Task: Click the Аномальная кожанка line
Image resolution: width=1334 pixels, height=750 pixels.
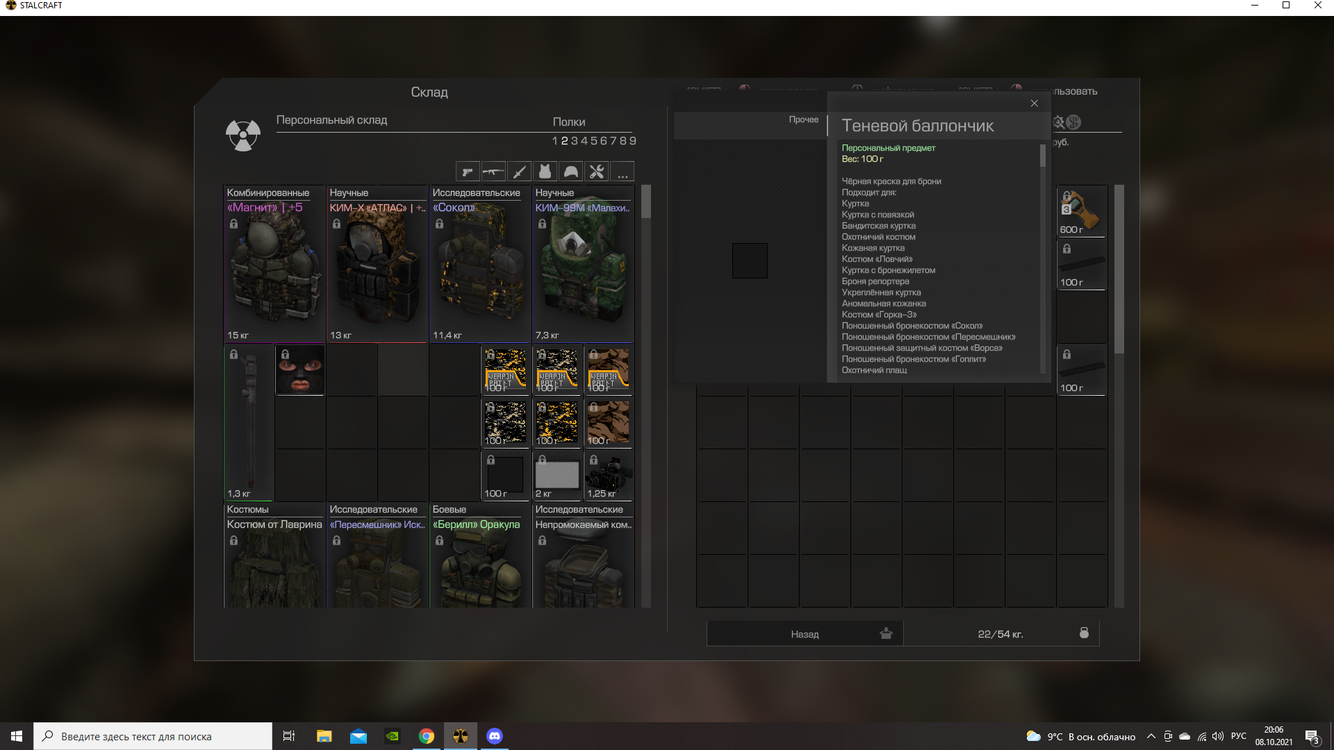Action: (884, 303)
